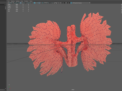Open the Lighting panel menu
The image size is (122, 91).
pyautogui.click(x=18, y=1)
